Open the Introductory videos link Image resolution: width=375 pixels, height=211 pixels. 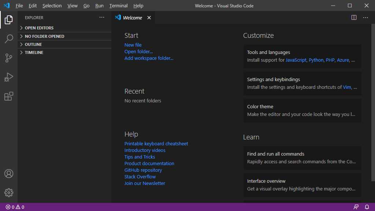pyautogui.click(x=145, y=150)
